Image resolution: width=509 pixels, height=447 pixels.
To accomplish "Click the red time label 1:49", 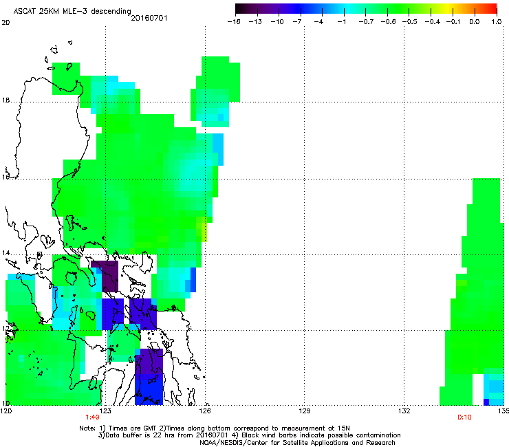I will coord(92,417).
